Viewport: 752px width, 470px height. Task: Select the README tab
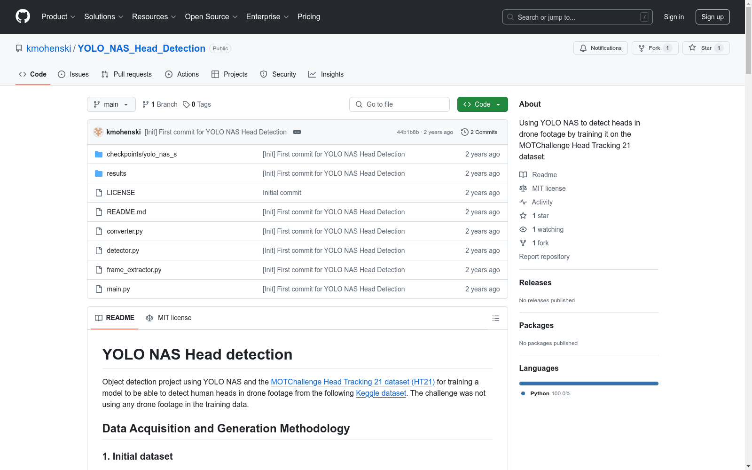pos(115,318)
